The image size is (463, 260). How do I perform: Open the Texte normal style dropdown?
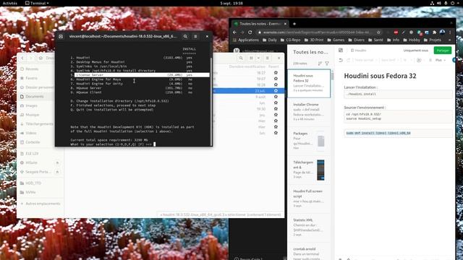(x=365, y=60)
